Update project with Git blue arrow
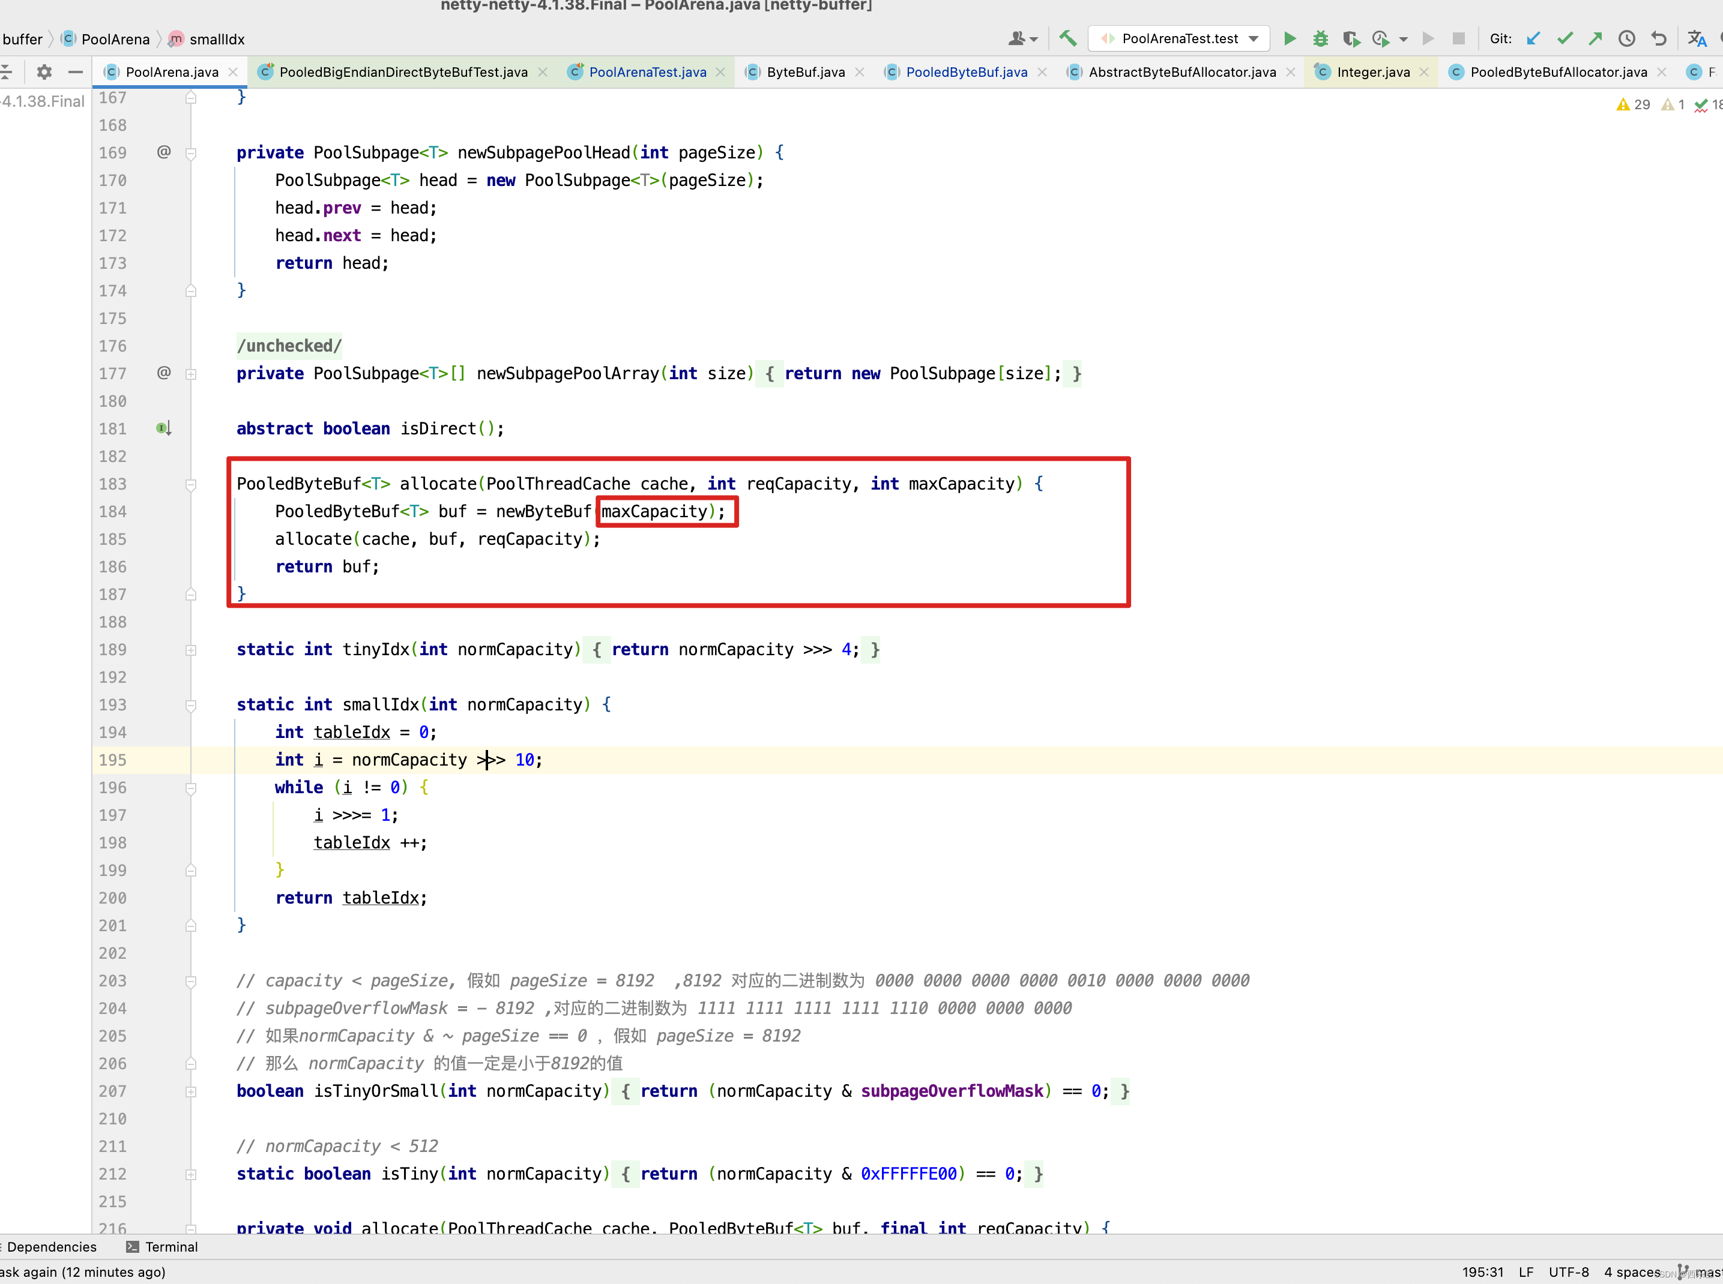This screenshot has height=1284, width=1723. tap(1533, 38)
